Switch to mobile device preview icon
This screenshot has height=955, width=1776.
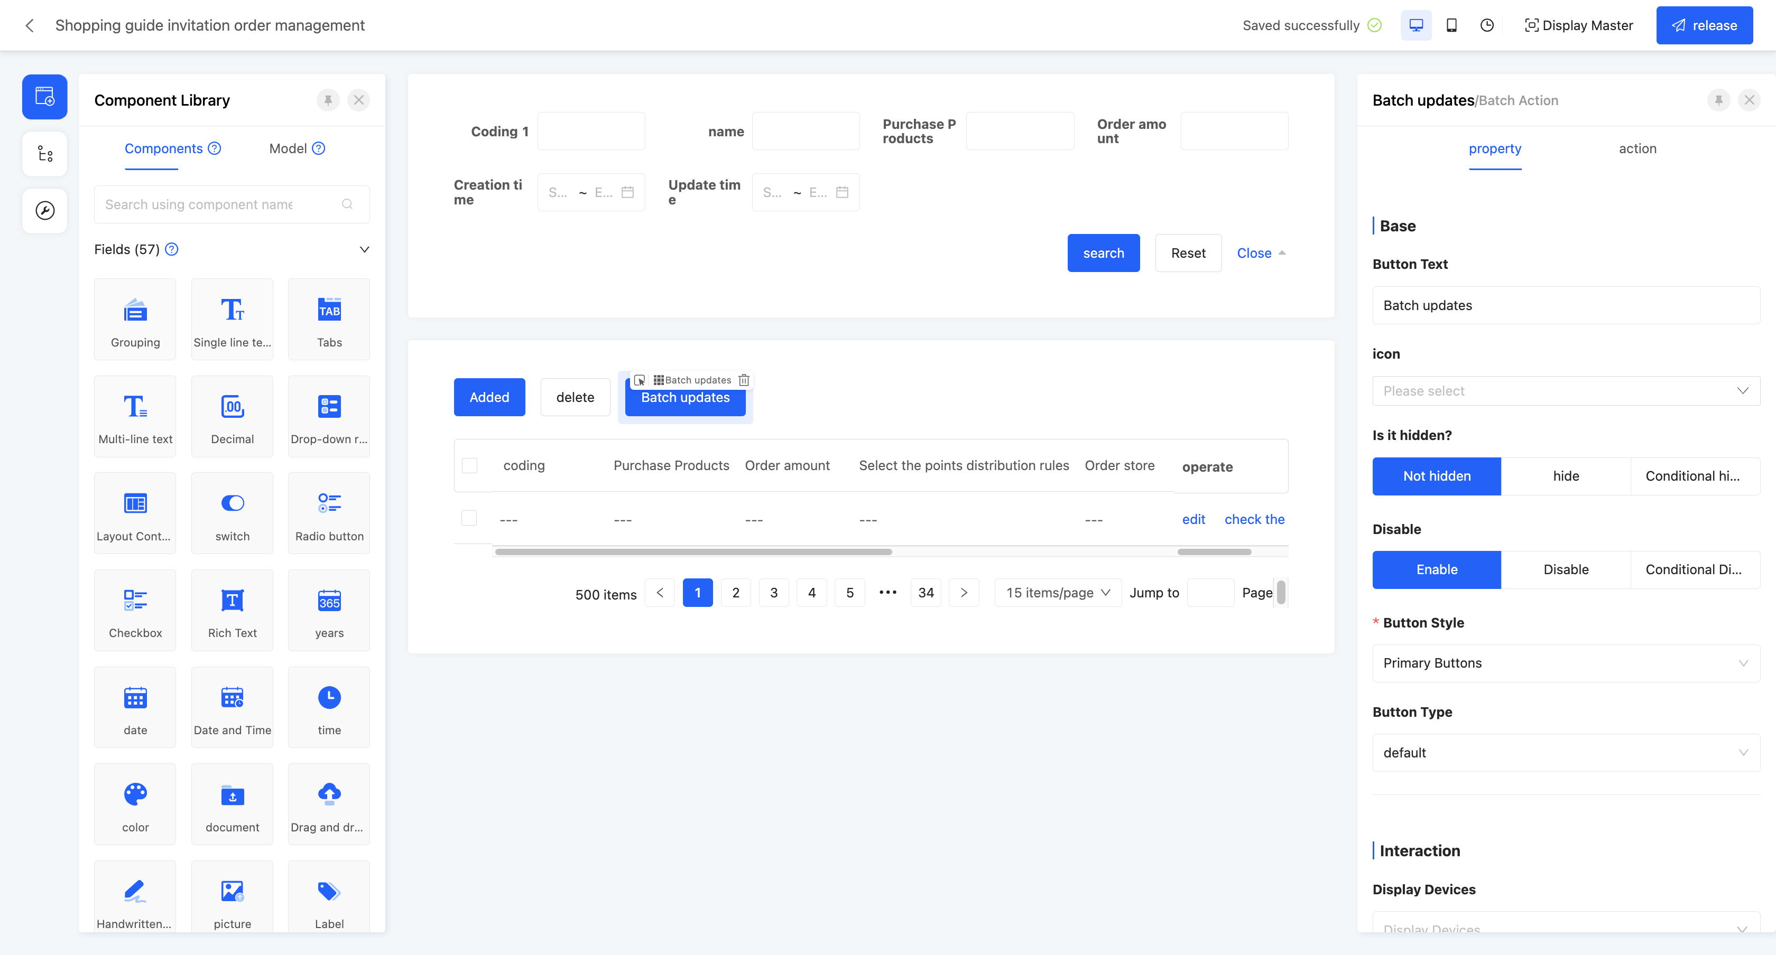coord(1451,25)
